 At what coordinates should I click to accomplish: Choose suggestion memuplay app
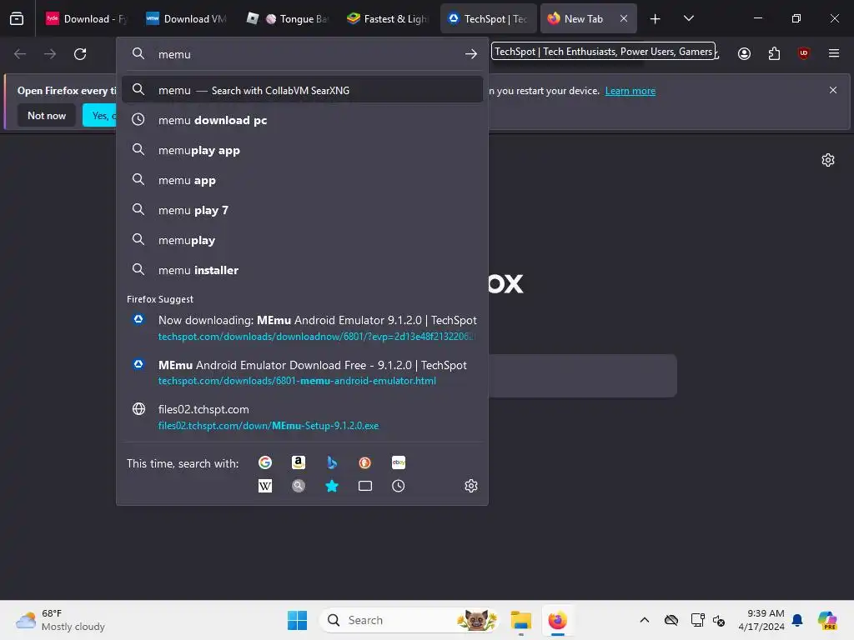pos(302,150)
